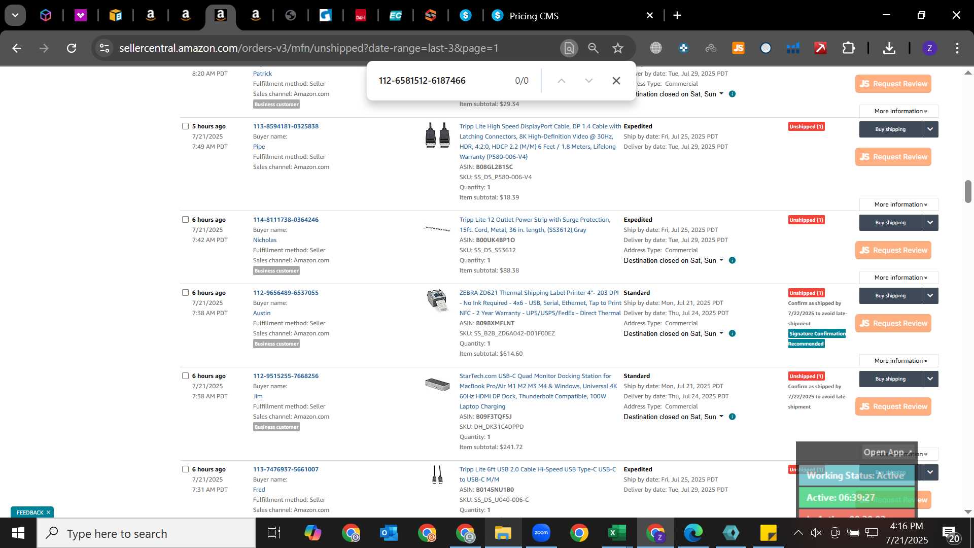Image resolution: width=974 pixels, height=548 pixels.
Task: Open Outlook from the taskbar
Action: click(x=389, y=533)
